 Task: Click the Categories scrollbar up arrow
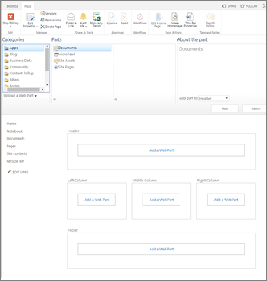[47, 47]
